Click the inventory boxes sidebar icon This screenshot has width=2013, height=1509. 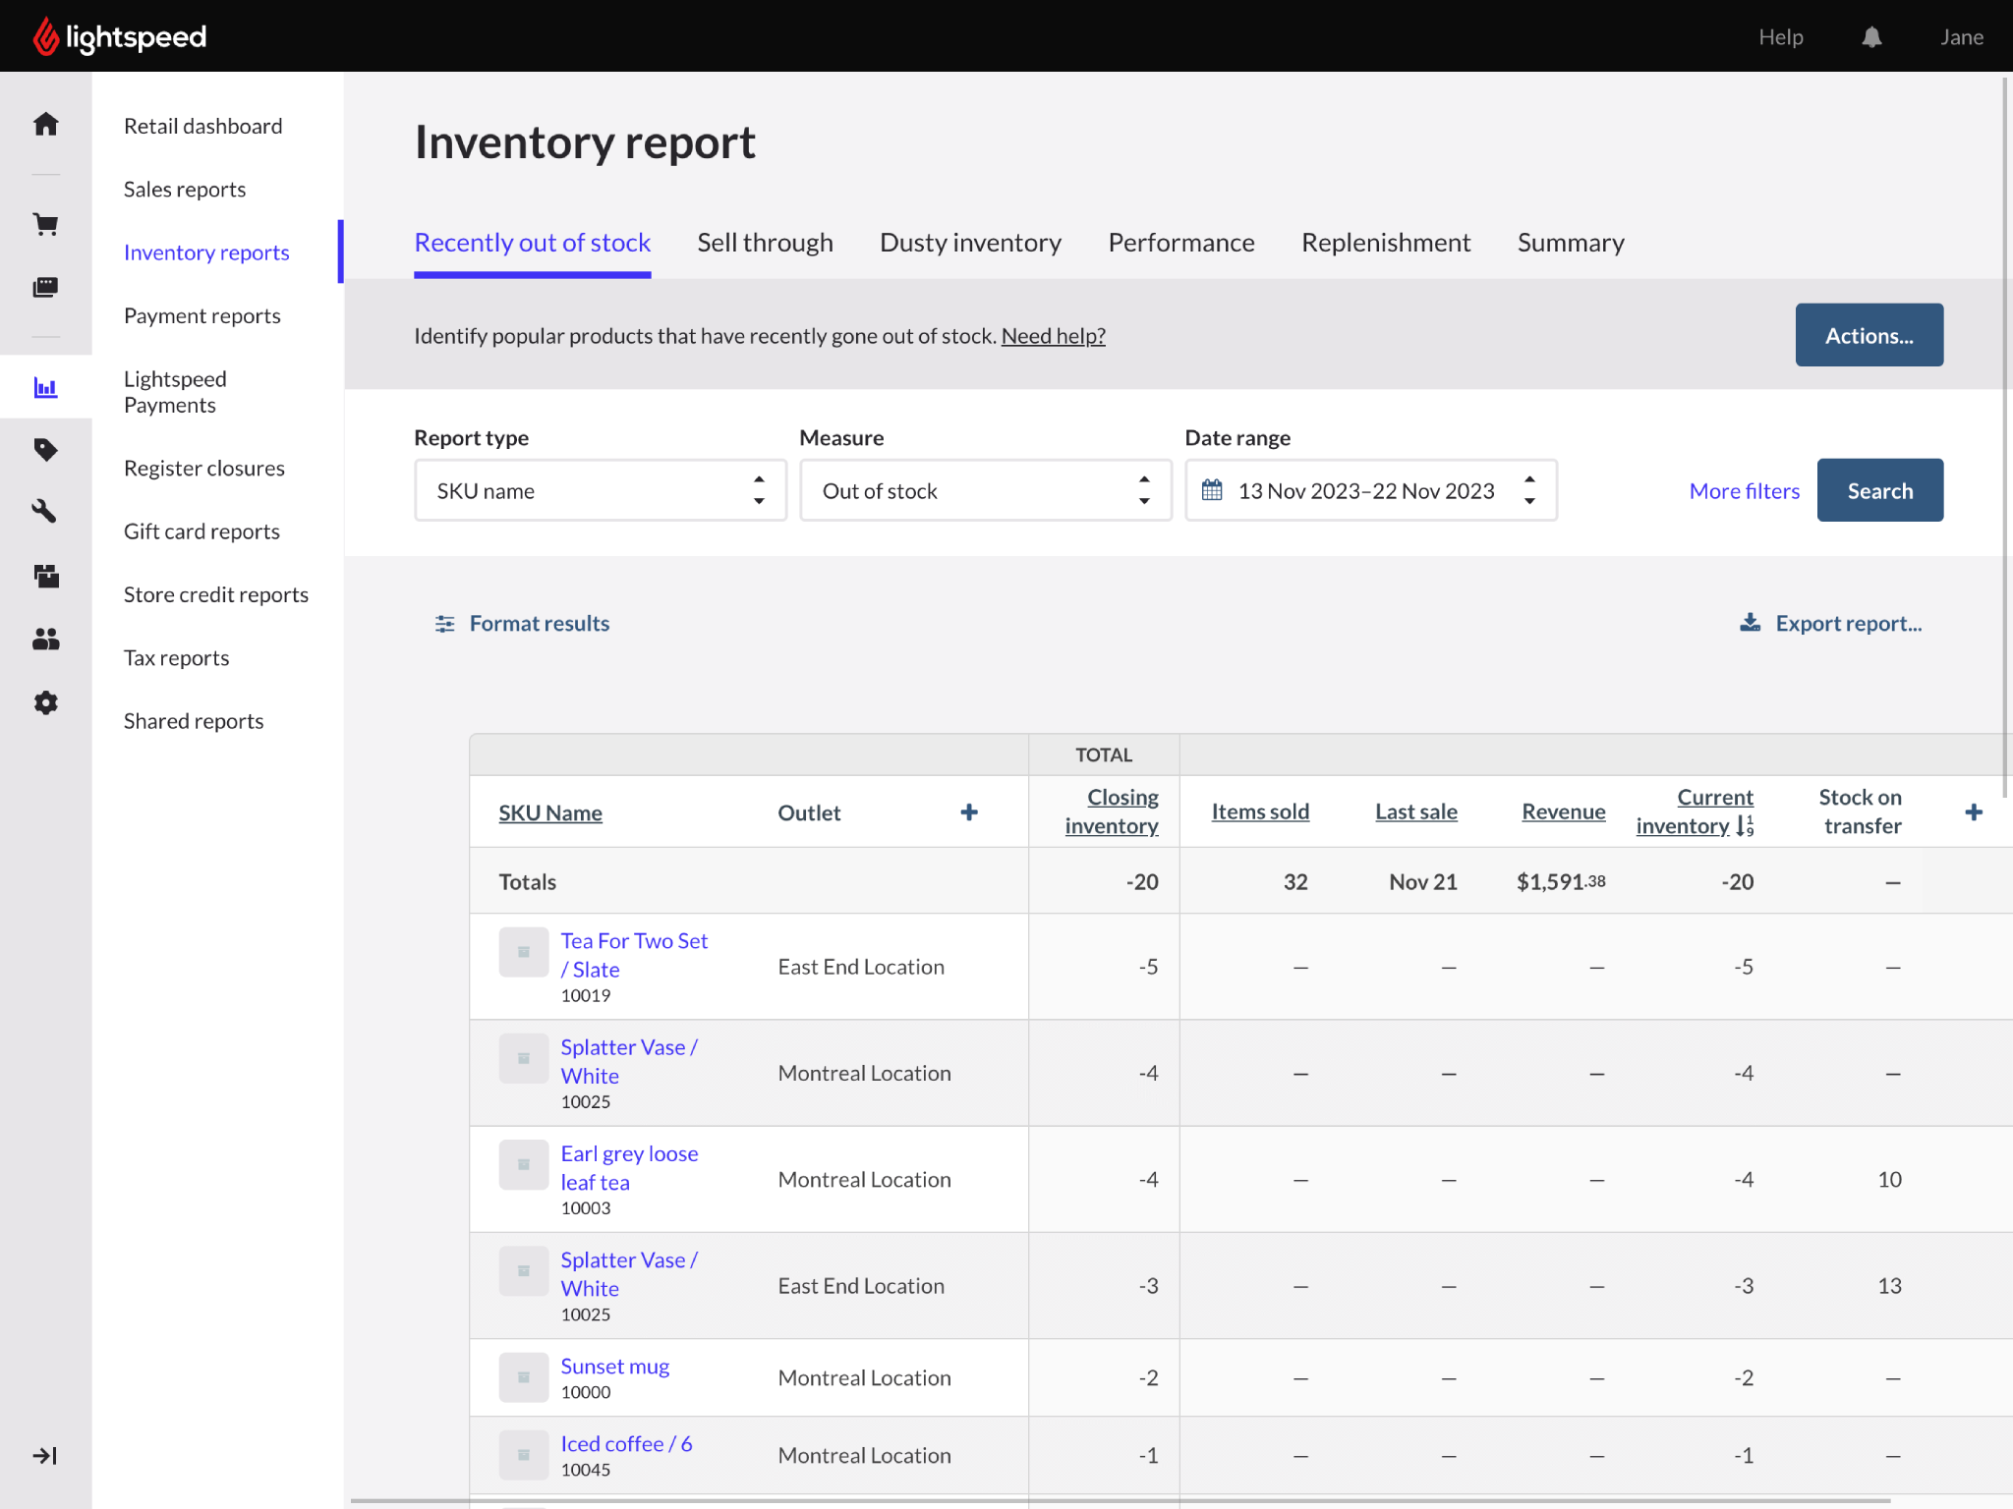click(x=45, y=576)
